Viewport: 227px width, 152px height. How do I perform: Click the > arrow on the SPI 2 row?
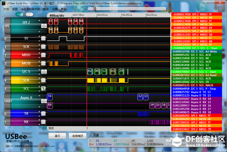point(45,26)
